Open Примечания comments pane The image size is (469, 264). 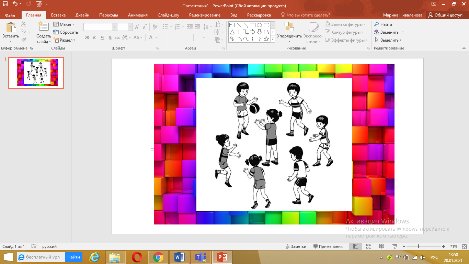328,246
